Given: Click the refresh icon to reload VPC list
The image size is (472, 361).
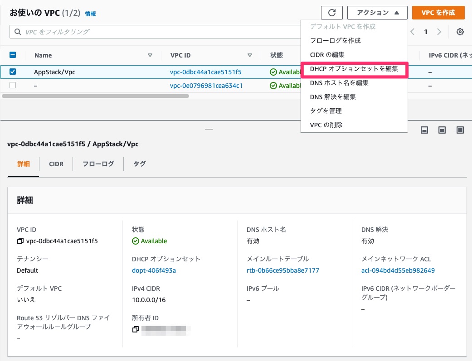Looking at the screenshot, I should click(x=331, y=12).
